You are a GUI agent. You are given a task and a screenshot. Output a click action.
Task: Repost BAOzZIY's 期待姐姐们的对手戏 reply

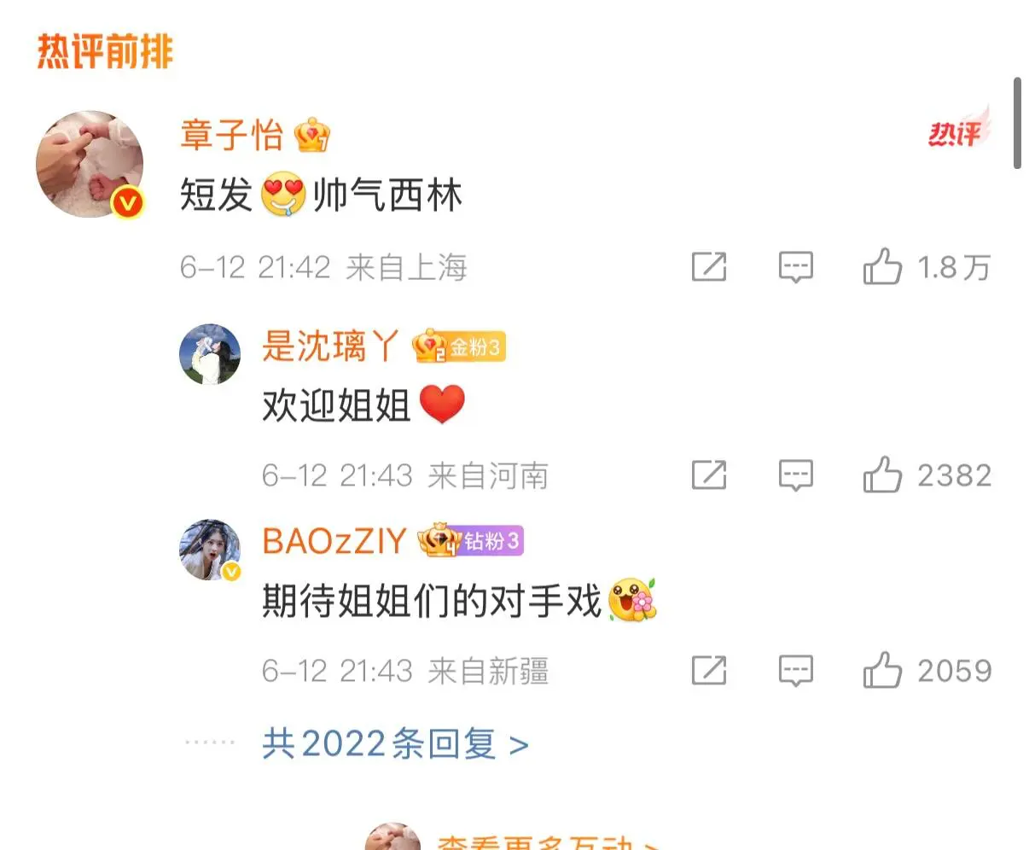point(709,670)
